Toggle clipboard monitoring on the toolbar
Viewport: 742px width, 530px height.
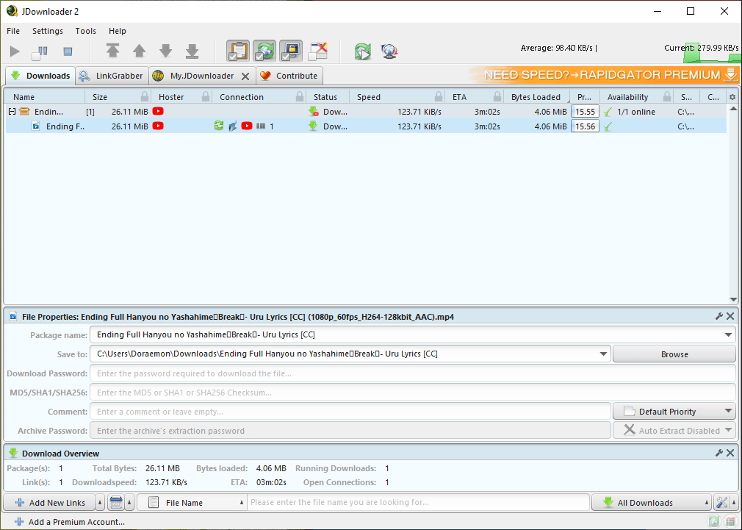coord(237,51)
